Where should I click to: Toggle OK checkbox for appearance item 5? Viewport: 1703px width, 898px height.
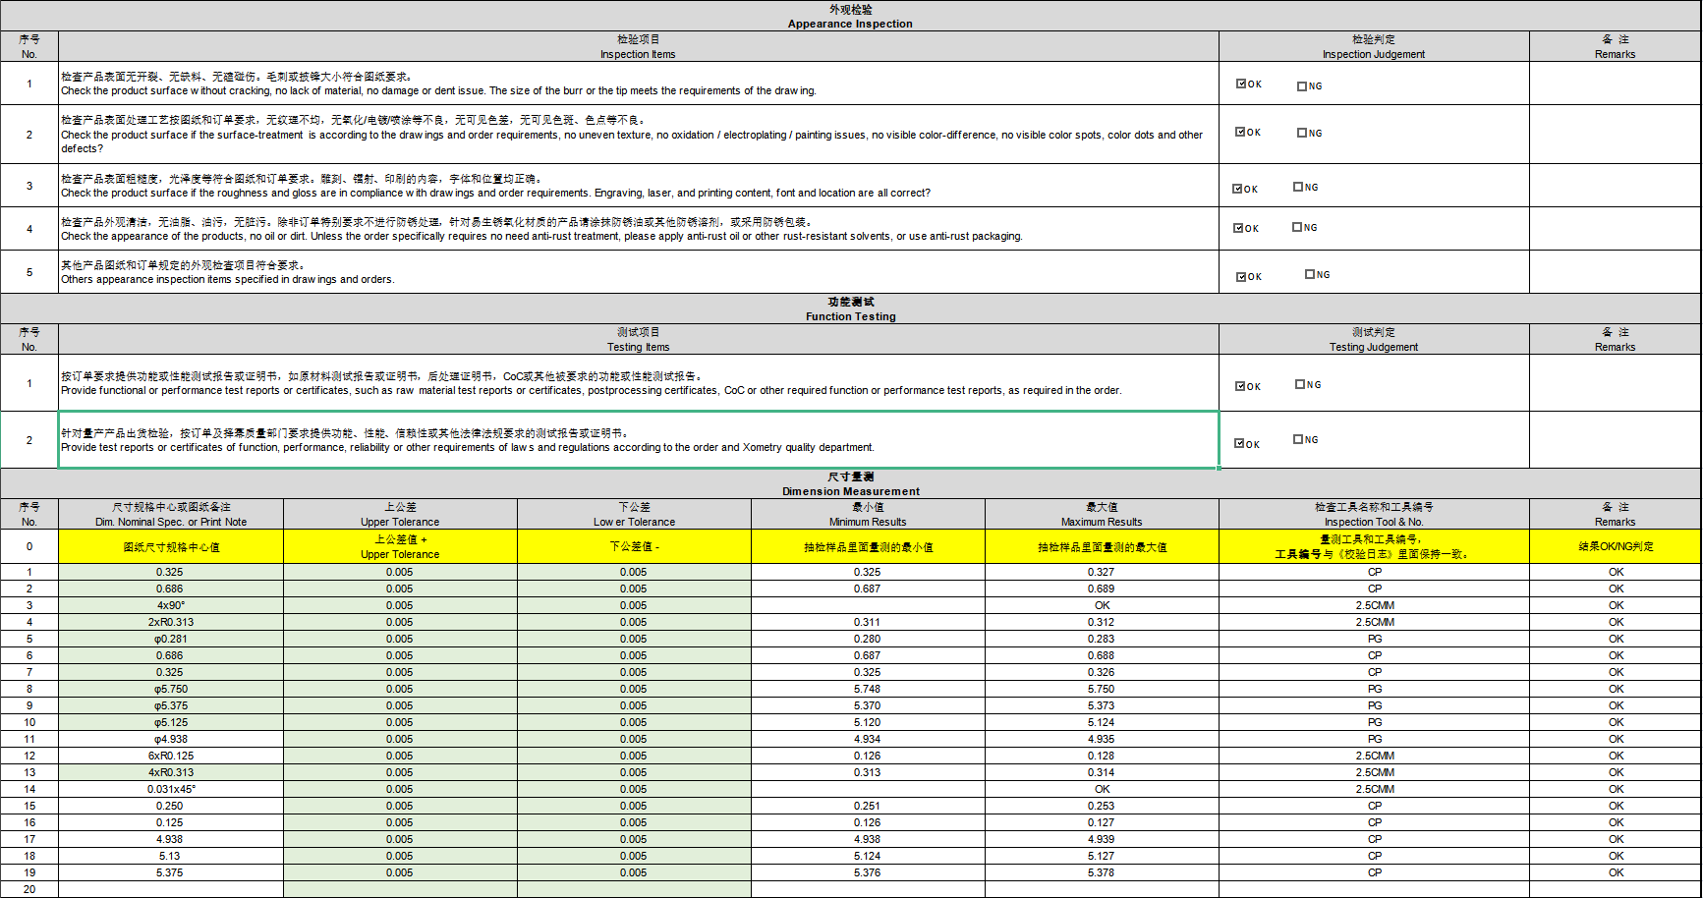click(1241, 277)
